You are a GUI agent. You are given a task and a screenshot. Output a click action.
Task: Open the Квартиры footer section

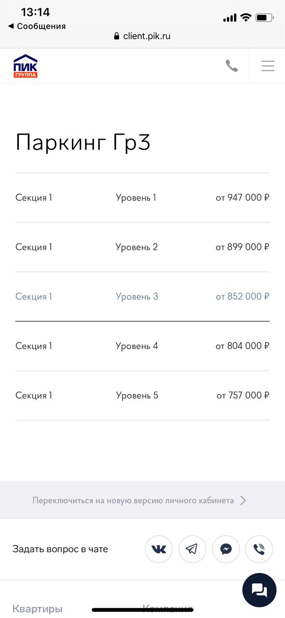[37, 609]
